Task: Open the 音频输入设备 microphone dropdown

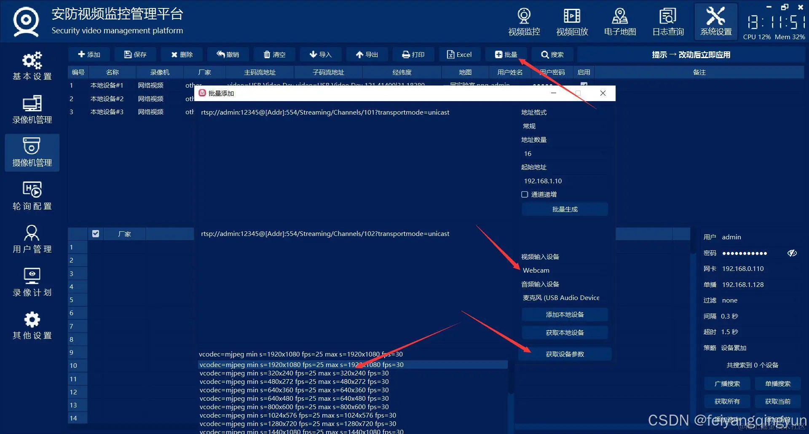Action: coord(565,297)
